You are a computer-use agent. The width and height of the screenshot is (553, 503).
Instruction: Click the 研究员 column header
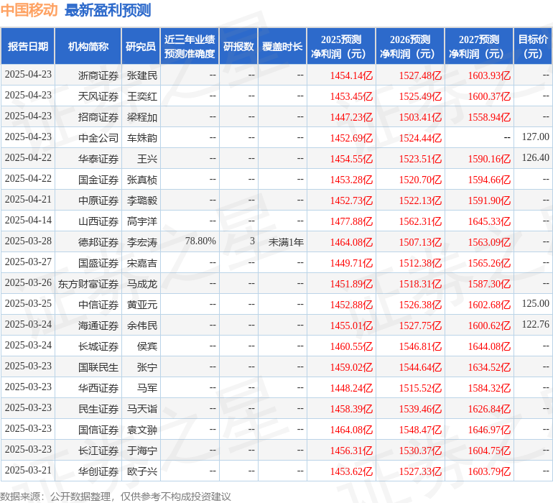click(141, 46)
